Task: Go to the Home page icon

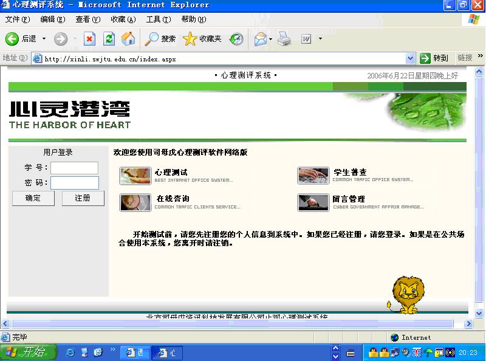Action: point(128,39)
